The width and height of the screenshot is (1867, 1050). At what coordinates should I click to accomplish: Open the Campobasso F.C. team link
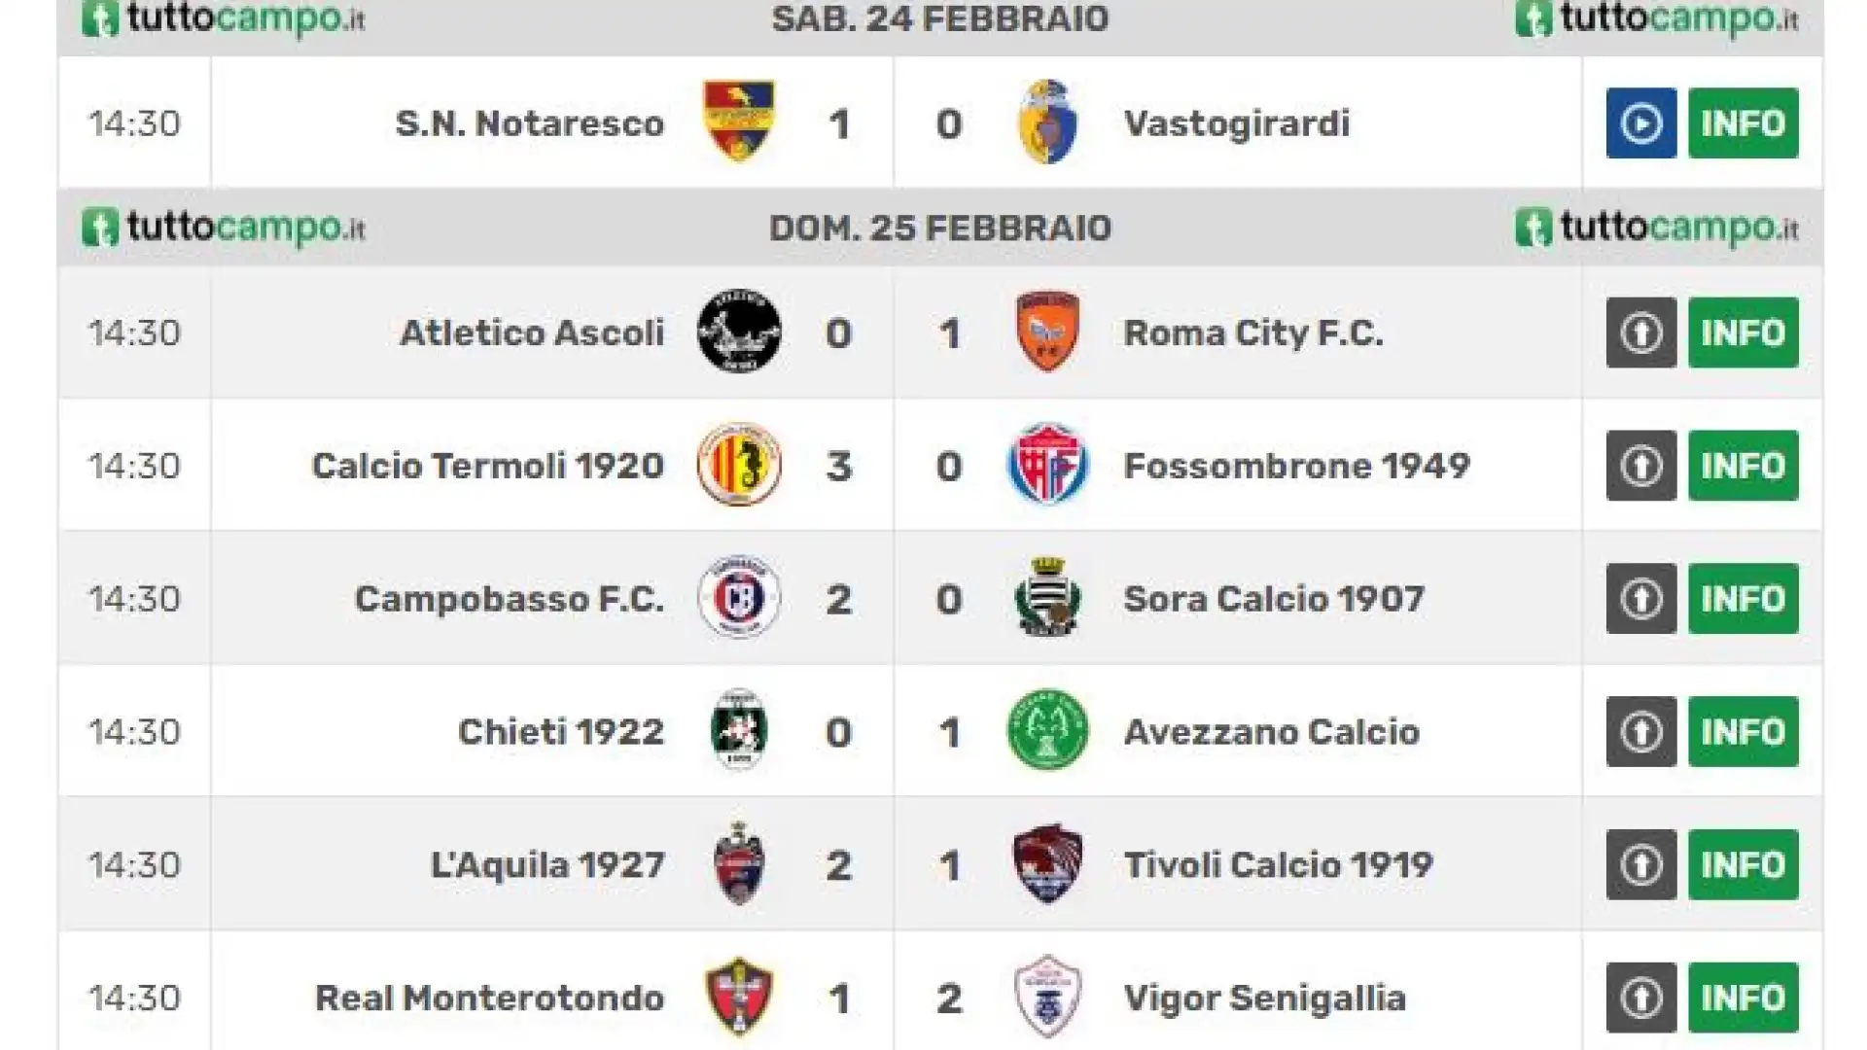[x=510, y=599]
